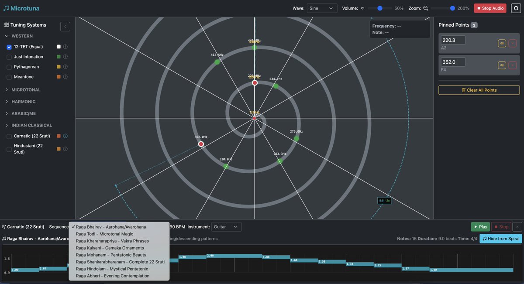Choose Raga Mohanam - Pentatonic Beauty
This screenshot has width=524, height=284.
tap(119, 255)
